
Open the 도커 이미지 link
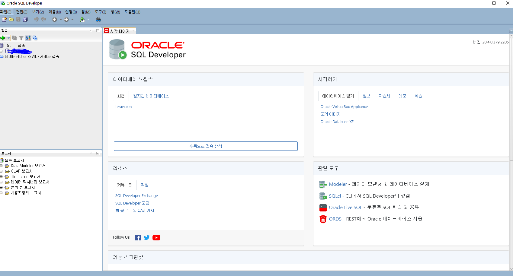point(331,114)
